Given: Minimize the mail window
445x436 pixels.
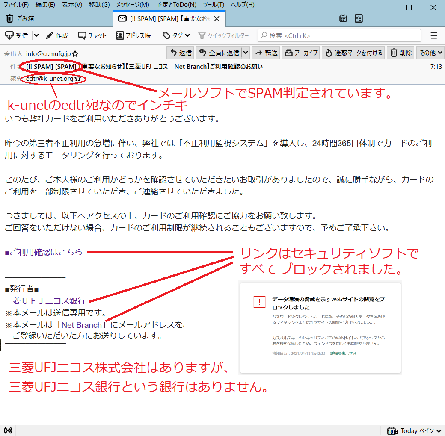Looking at the screenshot, I should 385,7.
